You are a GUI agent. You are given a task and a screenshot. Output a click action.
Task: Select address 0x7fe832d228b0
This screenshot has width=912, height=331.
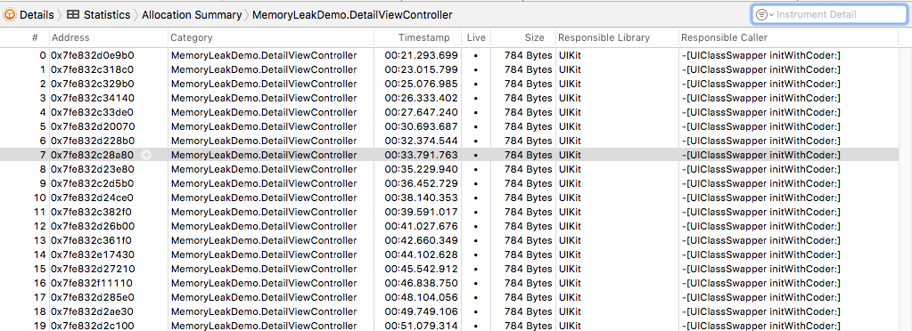(93, 141)
